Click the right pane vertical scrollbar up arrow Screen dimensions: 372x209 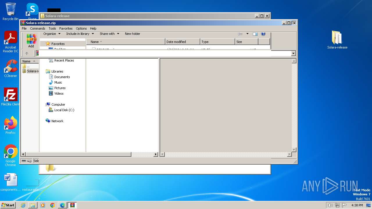(x=294, y=61)
